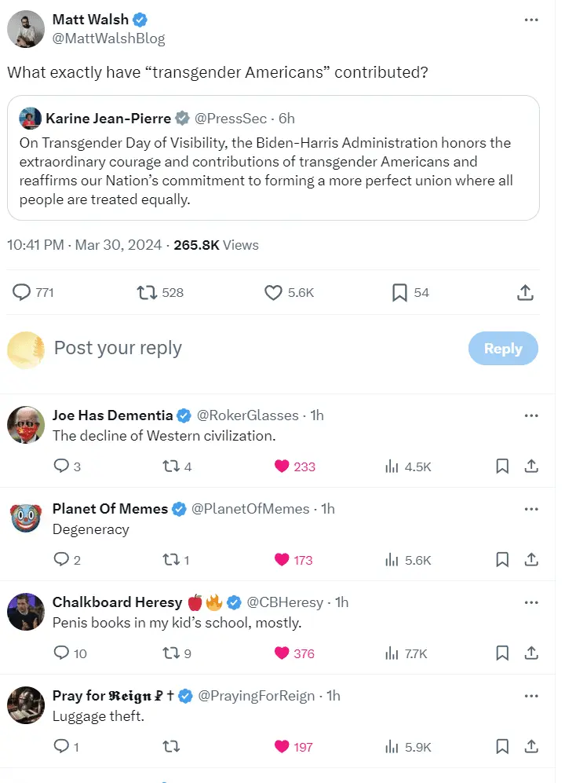Bookmark the main Matt Walsh tweet
The height and width of the screenshot is (783, 576).
coord(399,293)
